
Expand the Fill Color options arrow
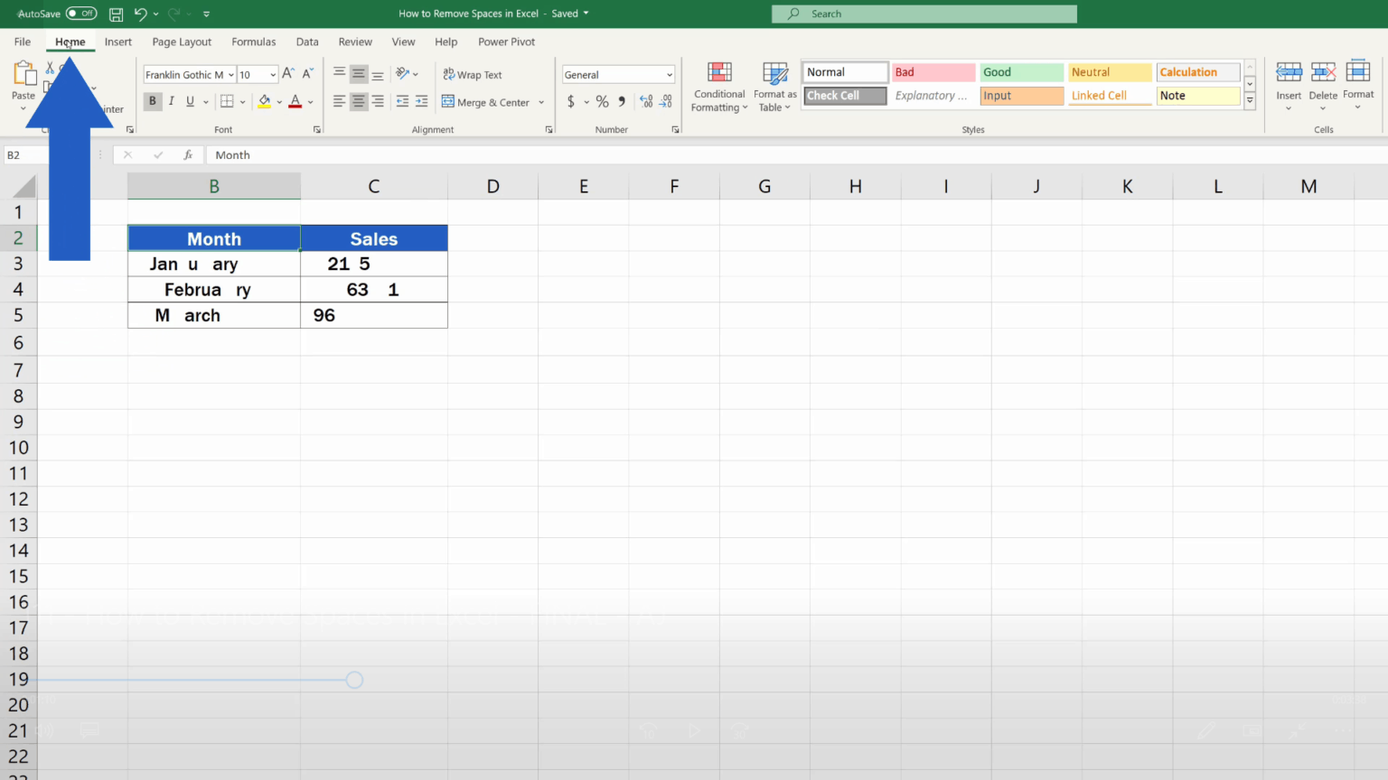(x=278, y=102)
